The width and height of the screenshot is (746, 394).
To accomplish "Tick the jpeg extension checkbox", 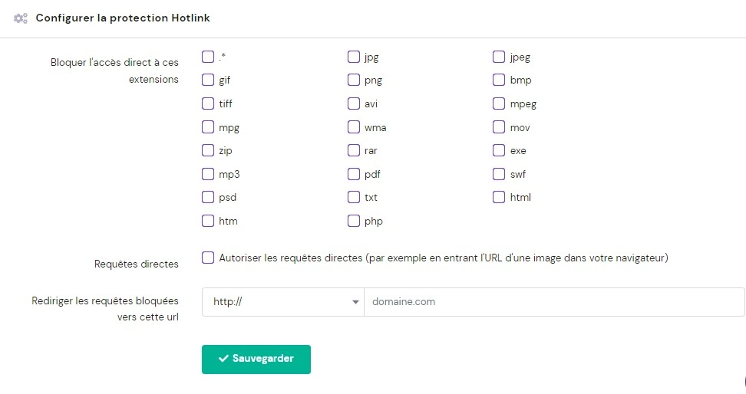I will coord(499,56).
